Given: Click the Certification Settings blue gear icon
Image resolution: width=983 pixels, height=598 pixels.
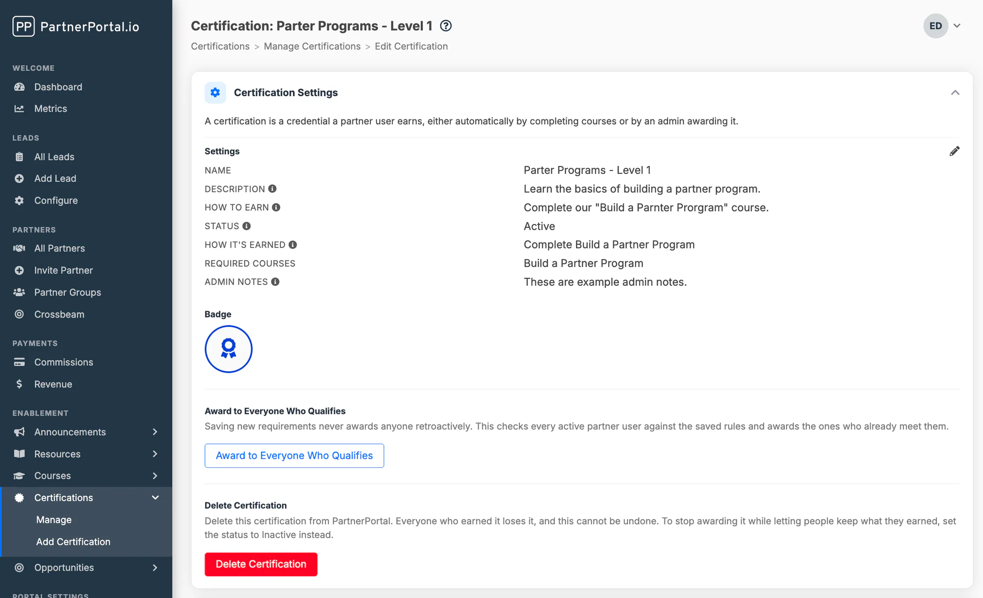Looking at the screenshot, I should click(215, 93).
